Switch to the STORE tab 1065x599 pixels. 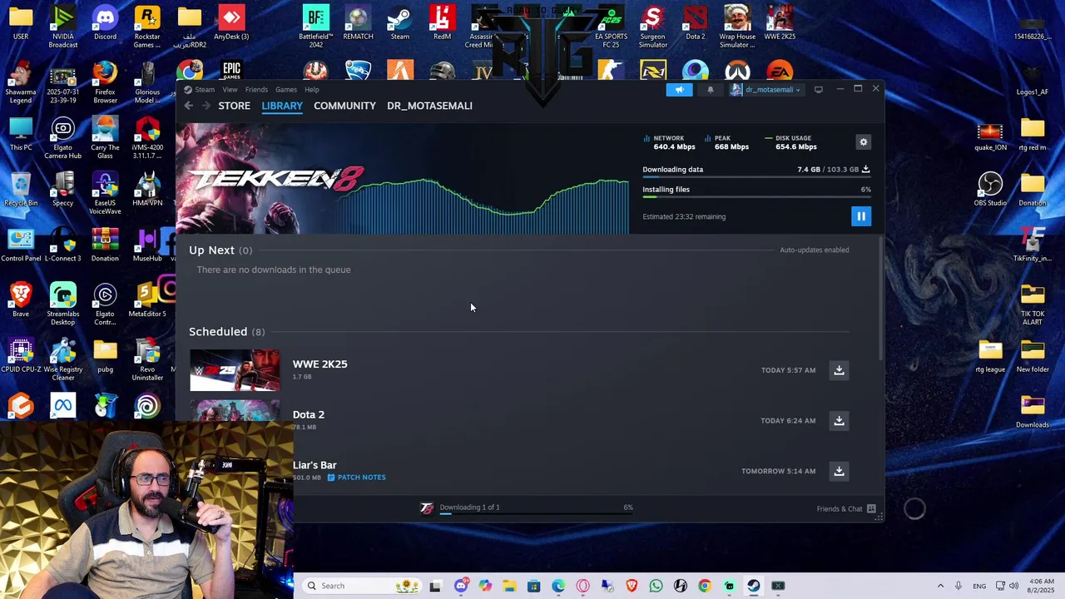click(234, 106)
